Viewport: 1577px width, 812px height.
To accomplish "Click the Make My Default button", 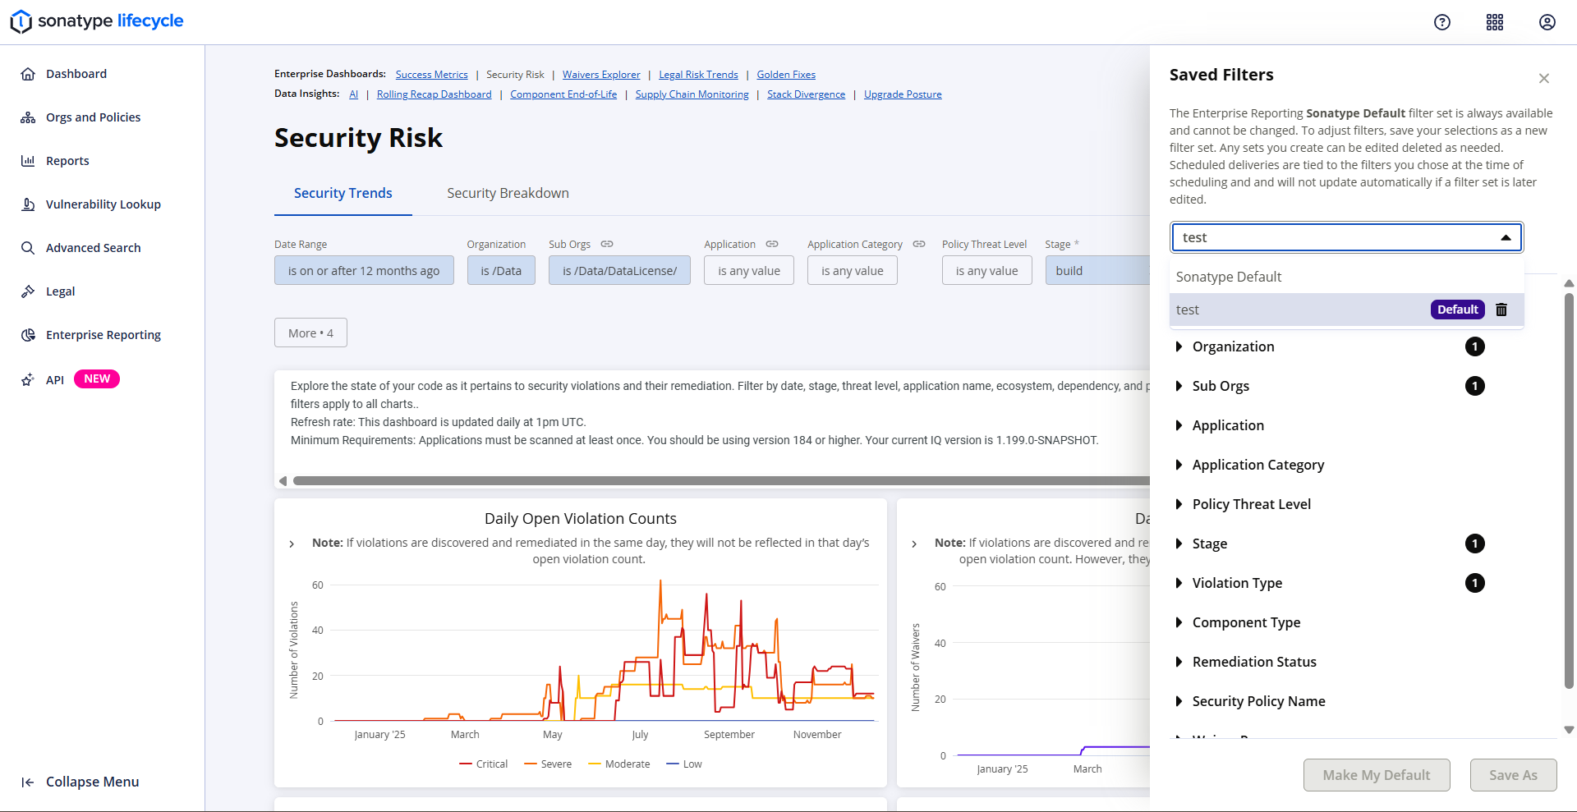I will 1377,775.
